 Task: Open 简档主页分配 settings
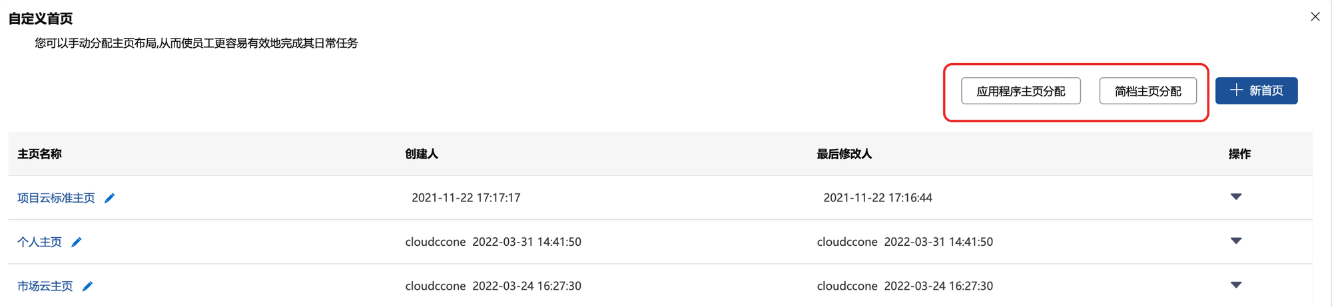click(1148, 91)
